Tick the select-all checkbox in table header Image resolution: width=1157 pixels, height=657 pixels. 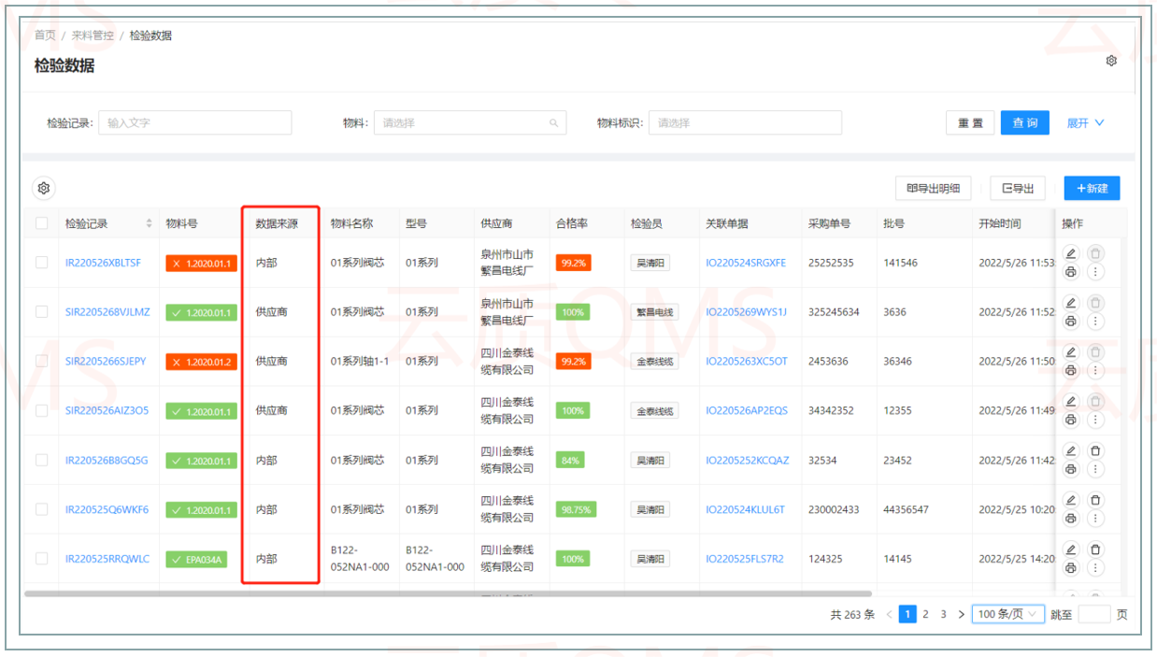click(x=42, y=223)
